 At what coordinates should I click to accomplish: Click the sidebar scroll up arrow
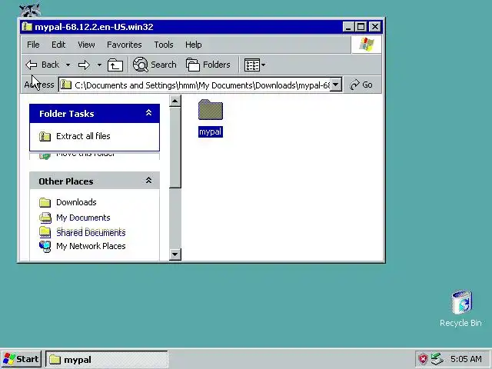(175, 101)
